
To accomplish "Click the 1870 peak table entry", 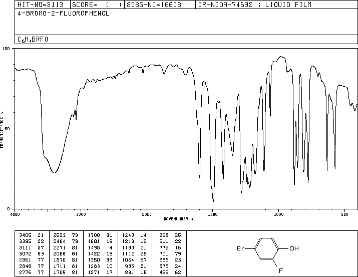I will [60, 260].
